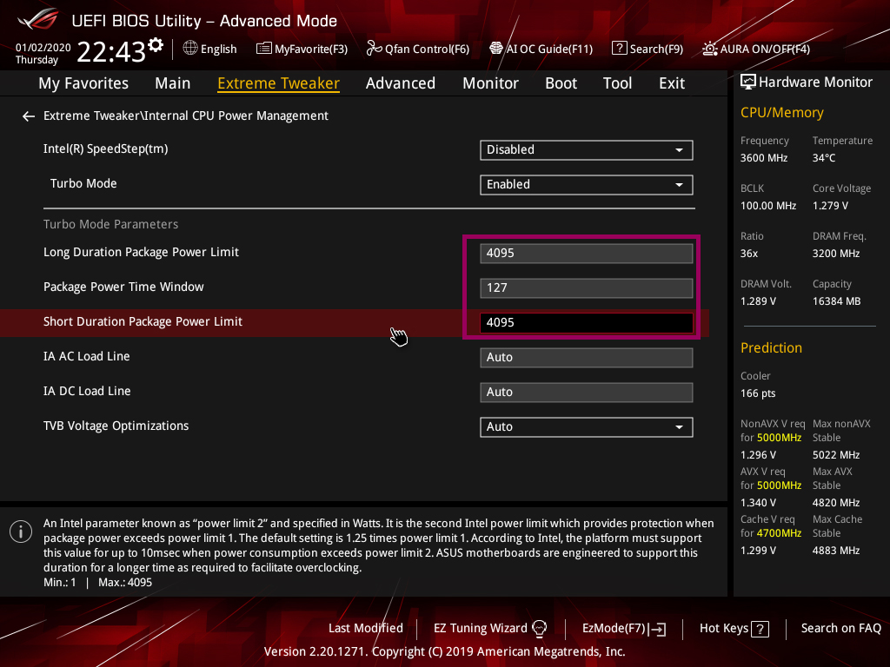Click the 3600 MHz frequency value
Image resolution: width=890 pixels, height=667 pixels.
click(764, 158)
